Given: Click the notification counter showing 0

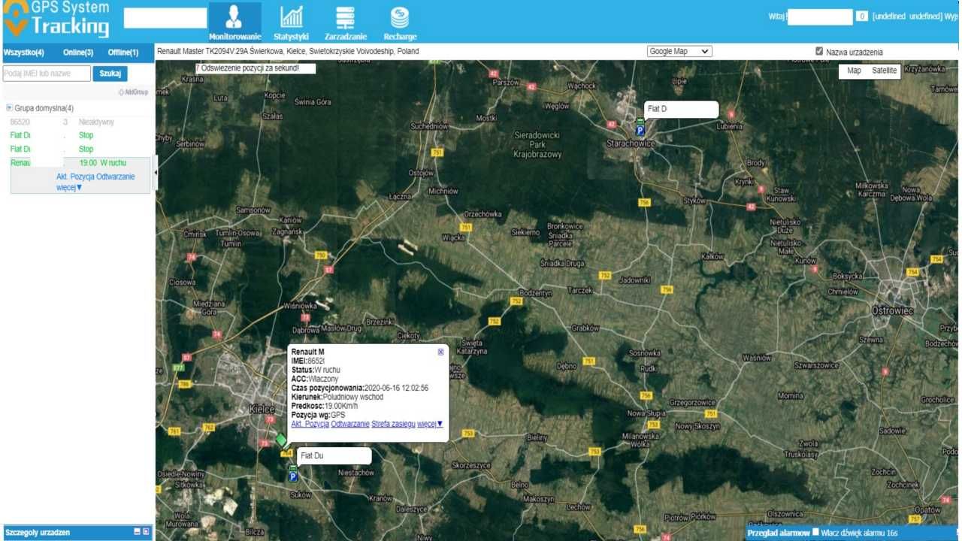Looking at the screenshot, I should (862, 16).
